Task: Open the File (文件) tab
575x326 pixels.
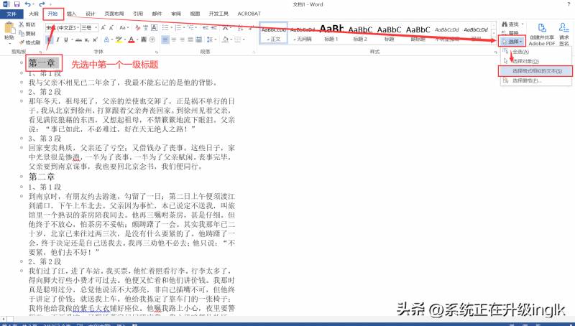Action: 11,14
